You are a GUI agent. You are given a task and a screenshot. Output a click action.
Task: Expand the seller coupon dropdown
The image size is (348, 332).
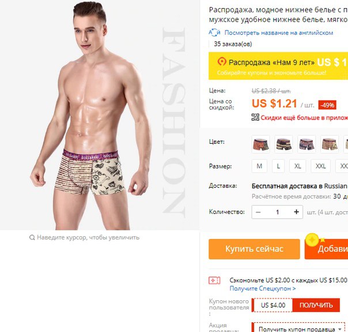click(300, 329)
